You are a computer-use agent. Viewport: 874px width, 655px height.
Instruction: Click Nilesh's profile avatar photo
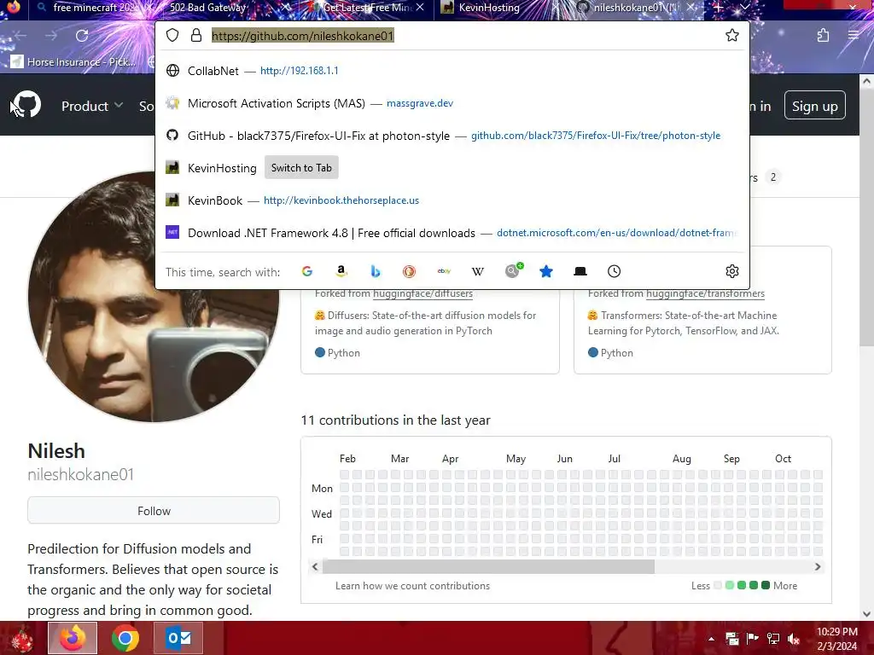154,297
